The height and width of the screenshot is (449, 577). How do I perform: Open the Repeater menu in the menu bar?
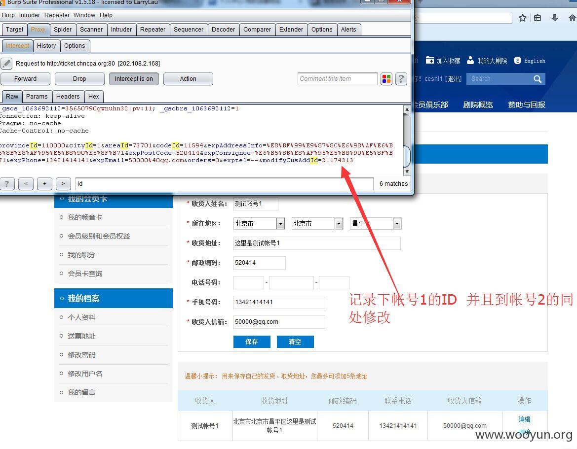[57, 15]
